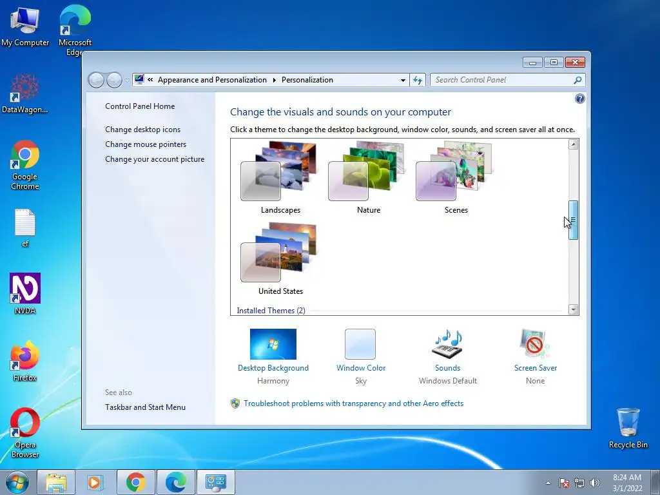The image size is (660, 495).
Task: Select Personalization breadcrumb item
Action: pyautogui.click(x=307, y=80)
